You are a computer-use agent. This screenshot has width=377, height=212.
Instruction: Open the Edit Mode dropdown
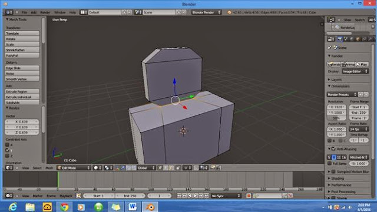74,168
